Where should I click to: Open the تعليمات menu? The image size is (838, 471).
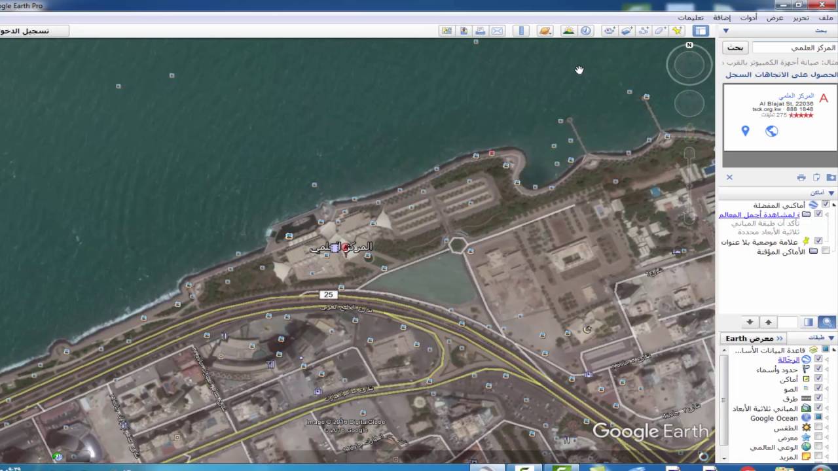[x=691, y=18]
